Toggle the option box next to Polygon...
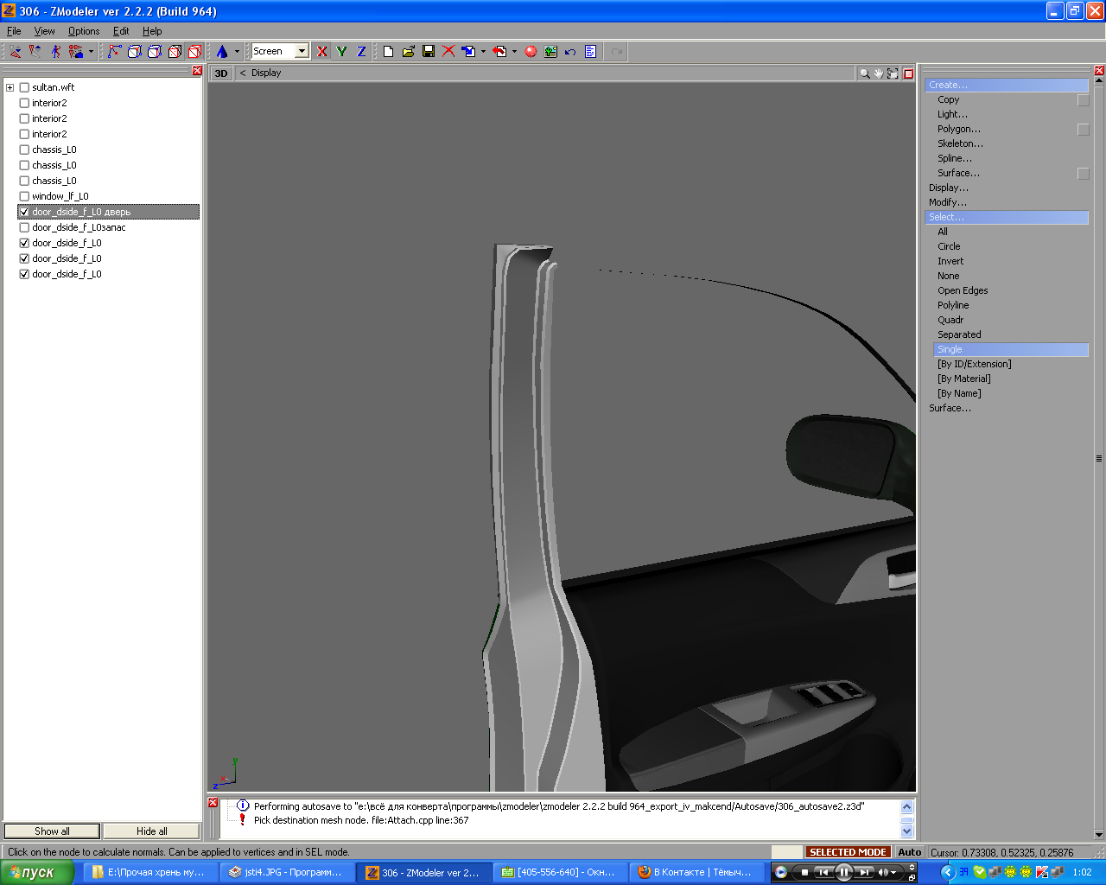1106x885 pixels. coord(1083,130)
